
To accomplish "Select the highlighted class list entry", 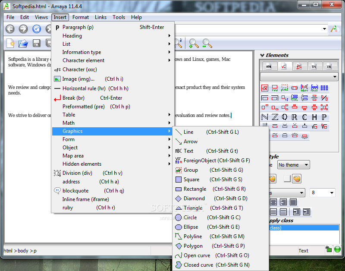I will click(x=304, y=228).
